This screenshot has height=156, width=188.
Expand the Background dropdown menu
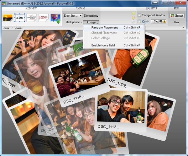click(74, 22)
